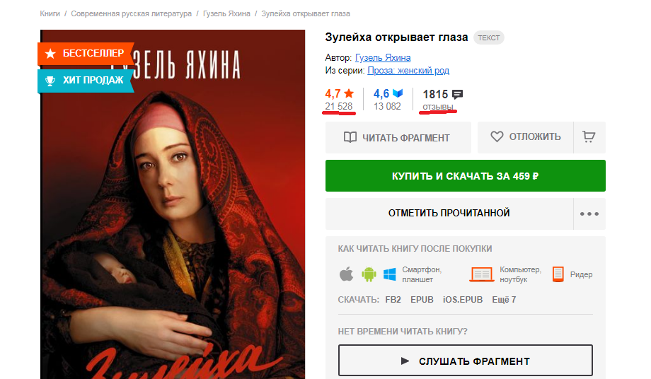Toggle ОТМЕТИТЬ ПРОЧИТАННОЙ status
The width and height of the screenshot is (651, 379).
[449, 214]
